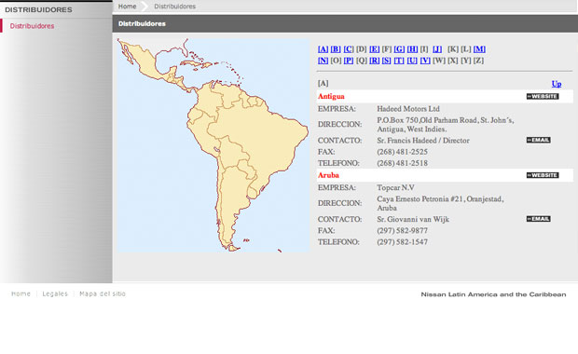Image resolution: width=578 pixels, height=354 pixels.
Task: Jump to letter B distributors
Action: [x=336, y=49]
